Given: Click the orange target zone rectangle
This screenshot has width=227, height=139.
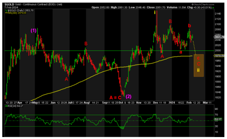Looking at the screenshot, I should [199, 65].
